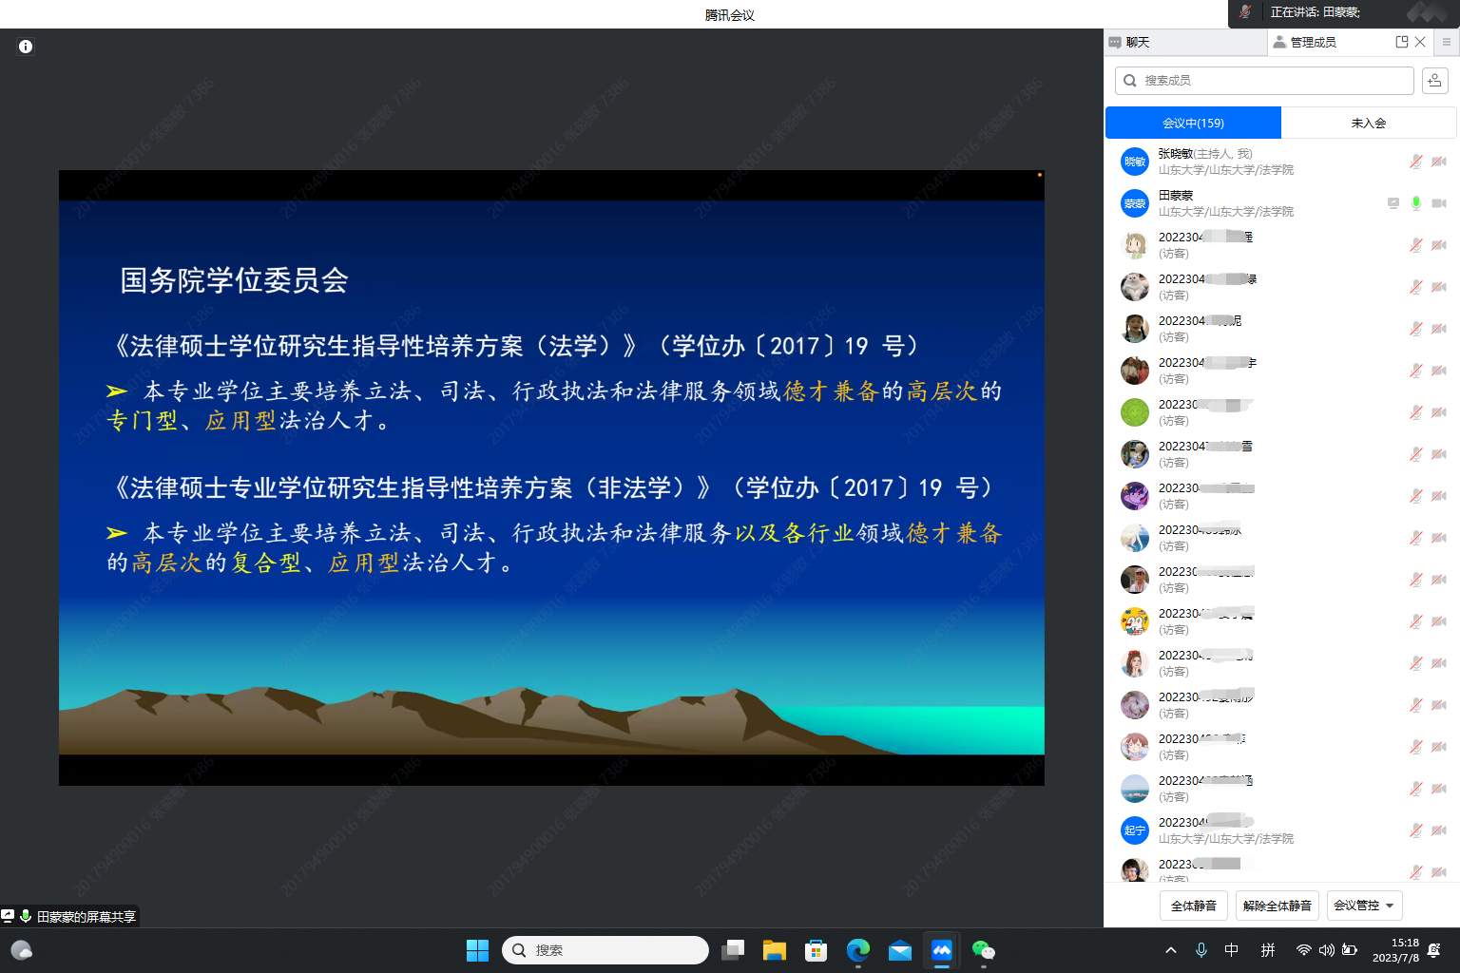Select the 未入会 tab
Viewport: 1460px width, 973px height.
point(1368,123)
